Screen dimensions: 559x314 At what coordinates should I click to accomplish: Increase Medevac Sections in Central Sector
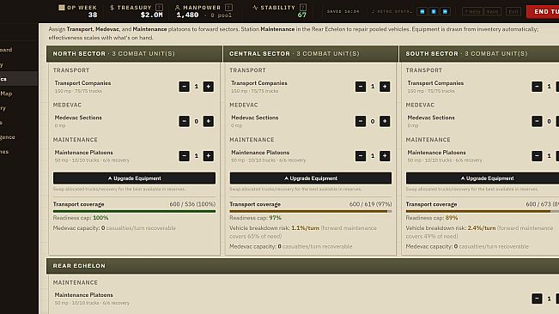tap(385, 121)
